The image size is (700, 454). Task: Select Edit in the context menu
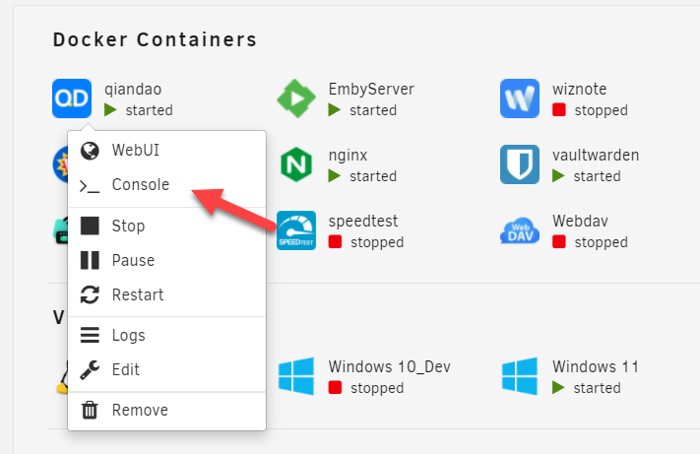point(126,369)
